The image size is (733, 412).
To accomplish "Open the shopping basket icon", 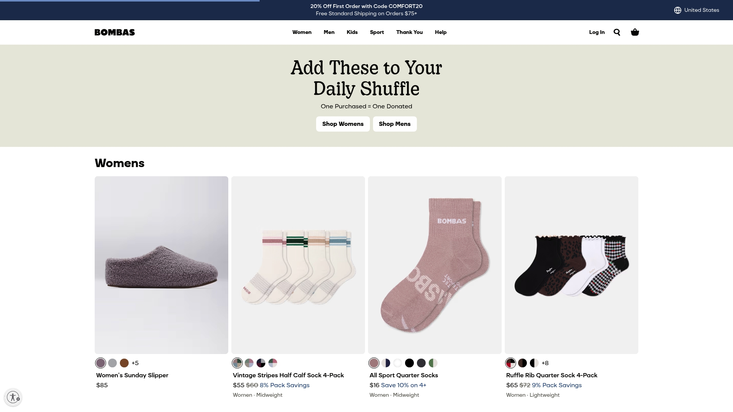I will 635,32.
